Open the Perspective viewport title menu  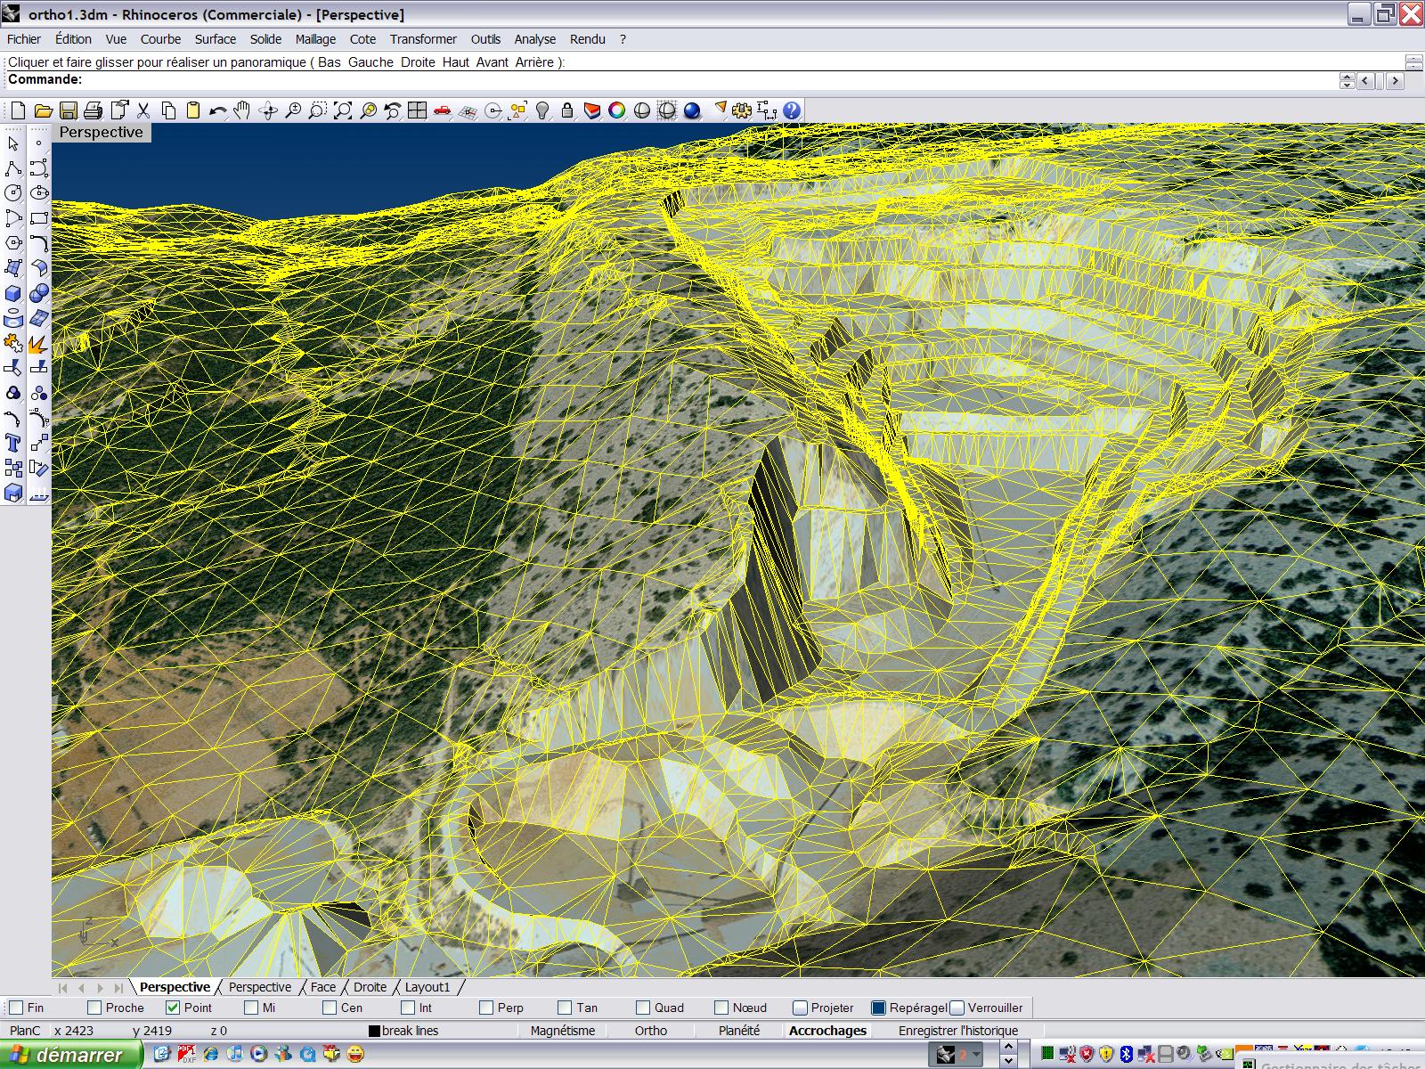pos(101,132)
